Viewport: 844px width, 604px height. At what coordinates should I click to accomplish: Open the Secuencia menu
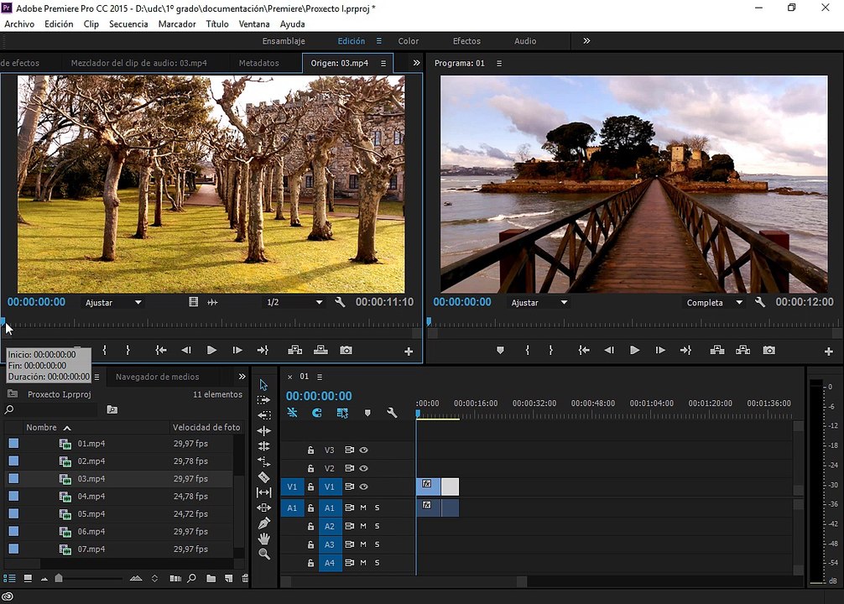[128, 24]
